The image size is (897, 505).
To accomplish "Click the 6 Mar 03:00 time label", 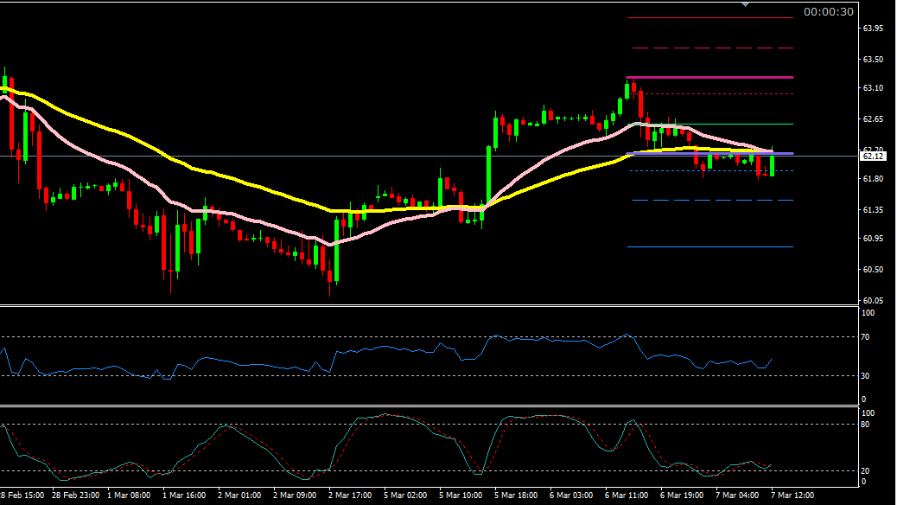I will pyautogui.click(x=571, y=495).
